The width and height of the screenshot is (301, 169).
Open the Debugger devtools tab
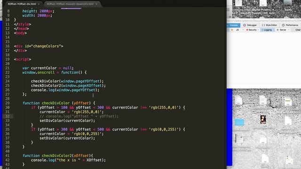click(x=250, y=25)
